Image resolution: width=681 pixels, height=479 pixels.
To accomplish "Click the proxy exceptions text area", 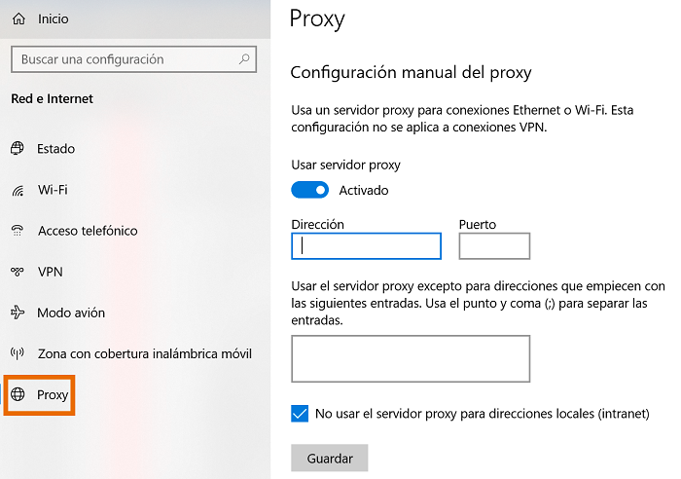I will coord(411,358).
